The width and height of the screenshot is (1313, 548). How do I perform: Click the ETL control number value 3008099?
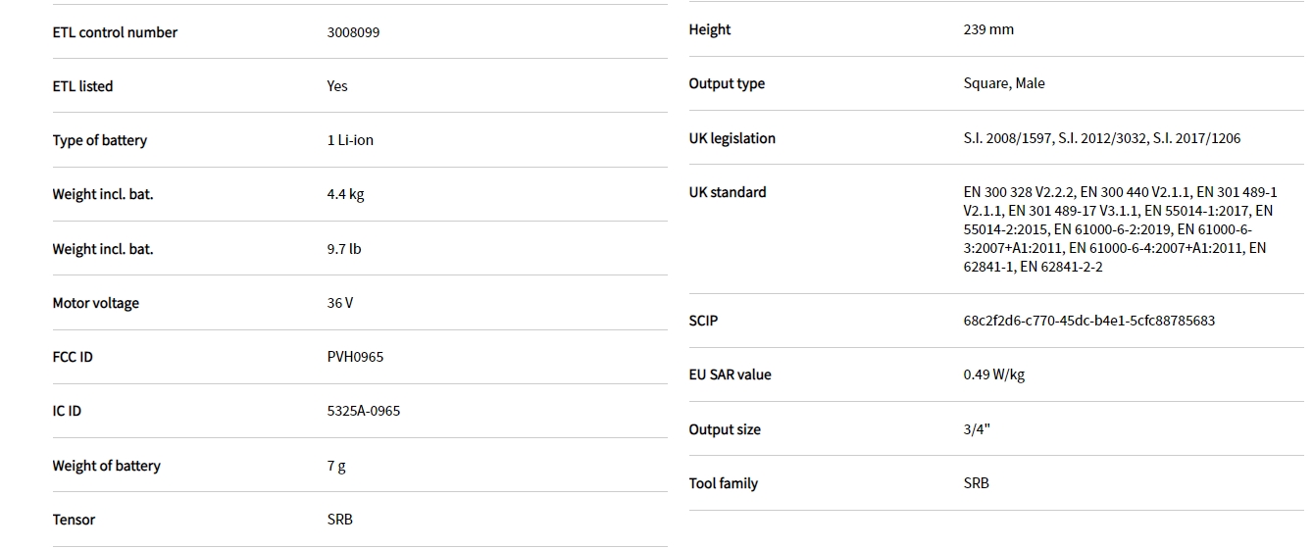pyautogui.click(x=353, y=32)
